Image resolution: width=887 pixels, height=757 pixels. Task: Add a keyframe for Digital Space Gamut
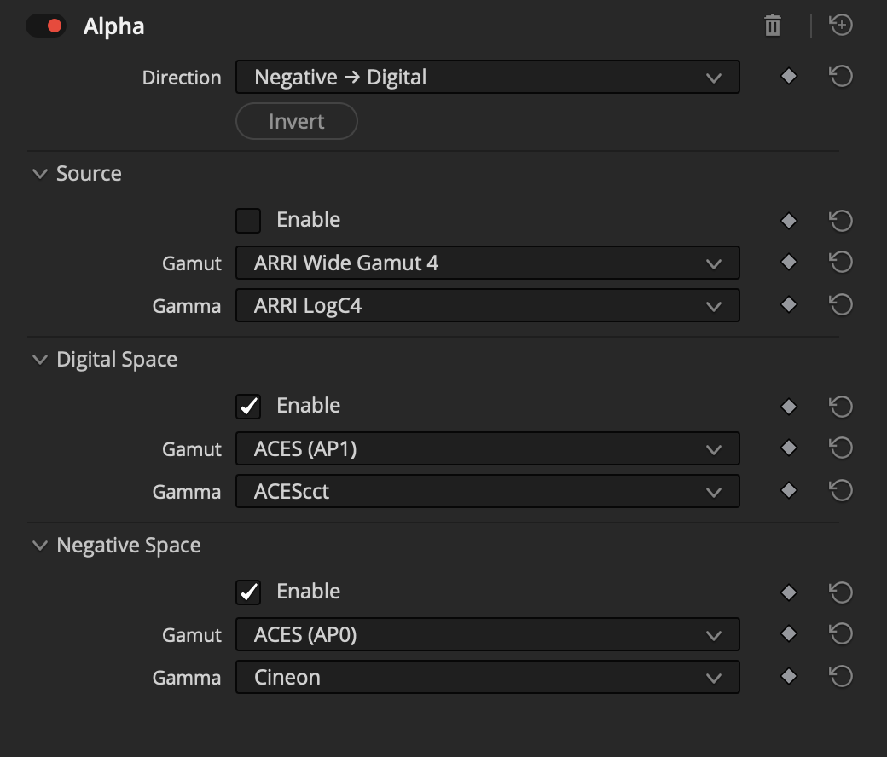point(788,448)
